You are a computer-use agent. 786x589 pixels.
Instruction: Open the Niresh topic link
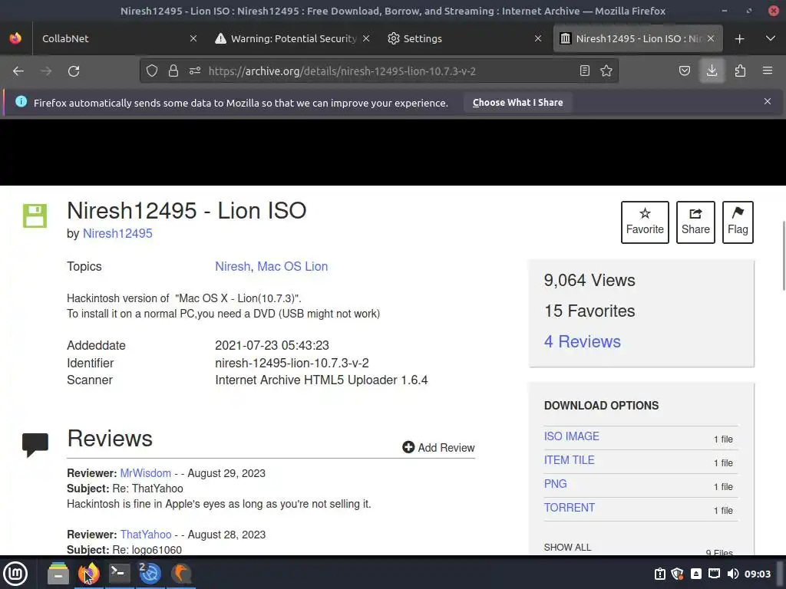[233, 266]
